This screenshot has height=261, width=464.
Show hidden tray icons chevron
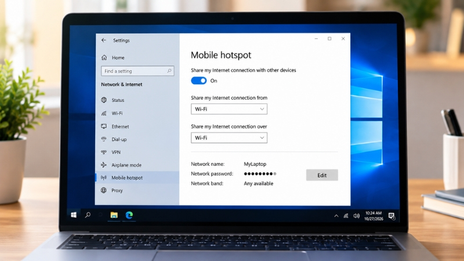[x=336, y=216]
